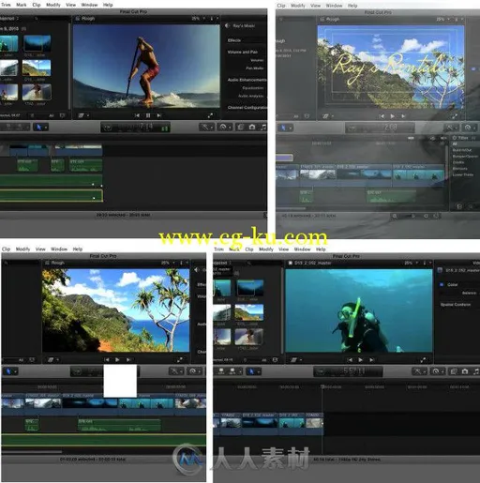
Task: Open the Retime menu in top-left window
Action: point(225,128)
